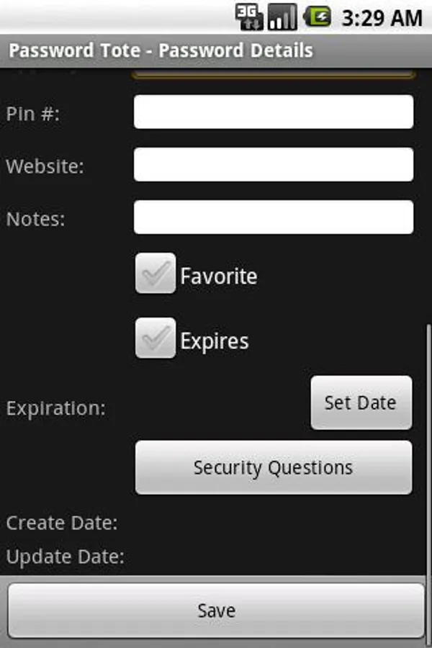Viewport: 432px width, 648px height.
Task: Tap the signal strength bars icon
Action: tap(282, 17)
